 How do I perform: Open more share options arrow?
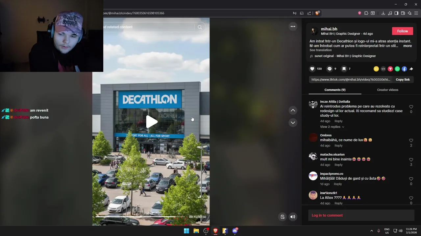point(411,69)
